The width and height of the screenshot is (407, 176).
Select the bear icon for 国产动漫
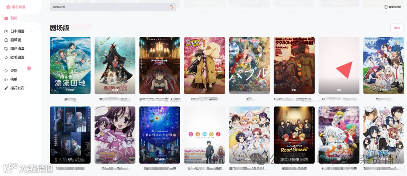pos(6,49)
